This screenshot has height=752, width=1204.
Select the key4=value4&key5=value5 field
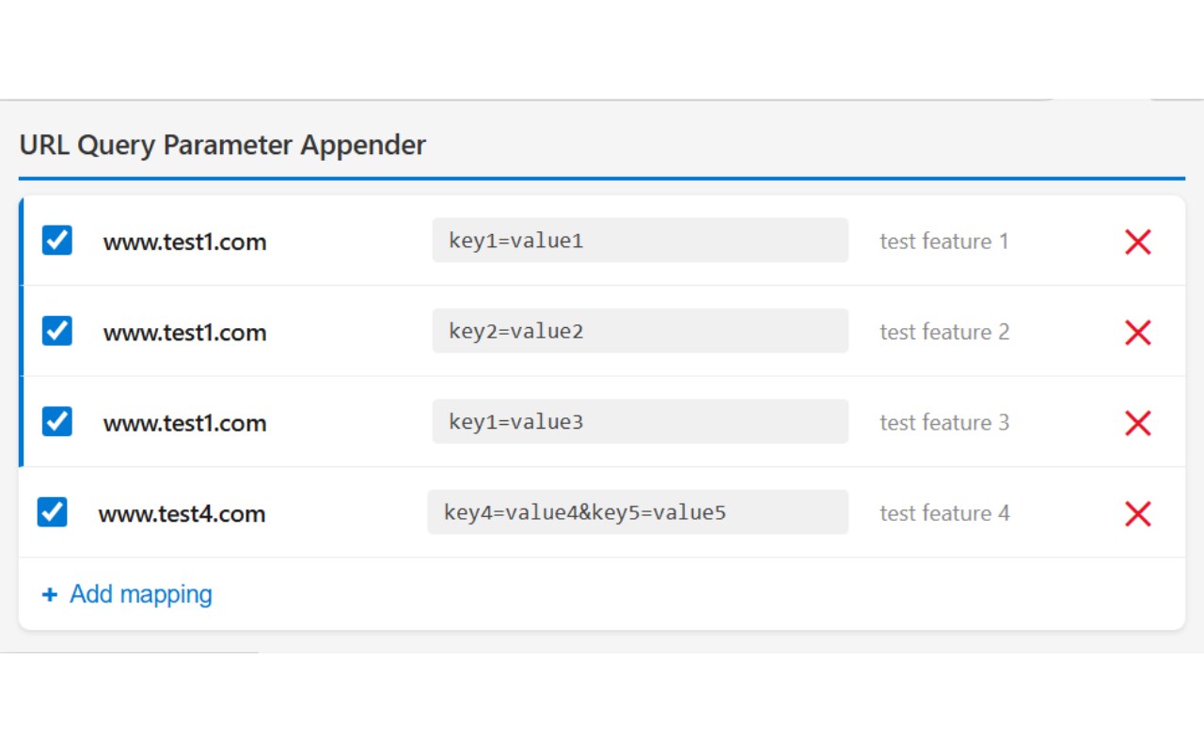[x=637, y=512]
